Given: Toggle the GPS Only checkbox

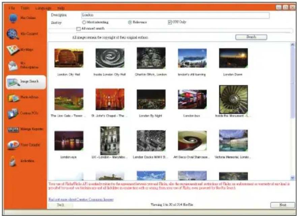Looking at the screenshot, I should (x=170, y=22).
